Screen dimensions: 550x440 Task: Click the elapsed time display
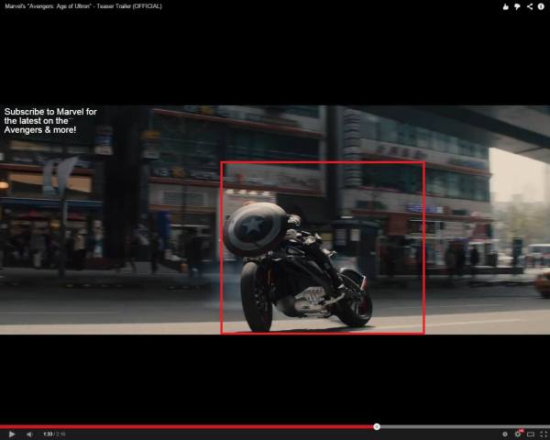click(x=48, y=434)
